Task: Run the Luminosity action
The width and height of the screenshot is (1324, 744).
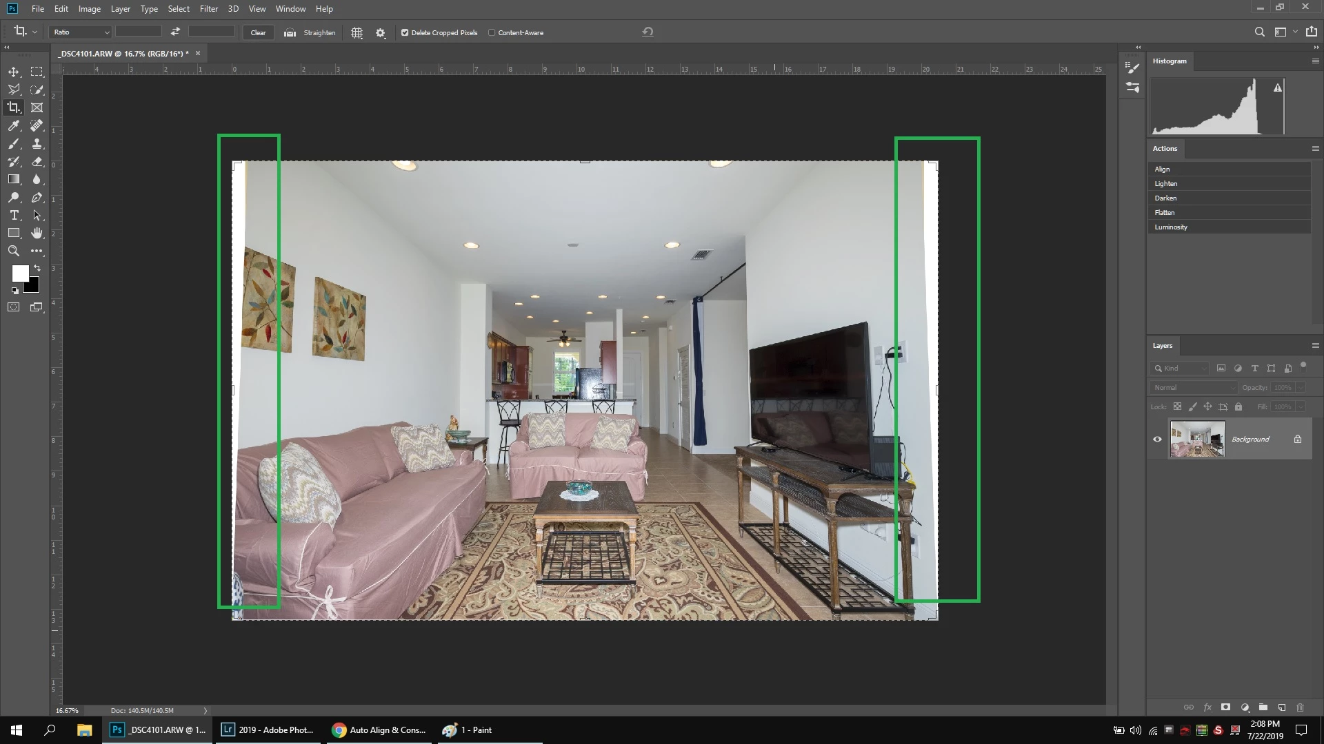Action: [1171, 227]
